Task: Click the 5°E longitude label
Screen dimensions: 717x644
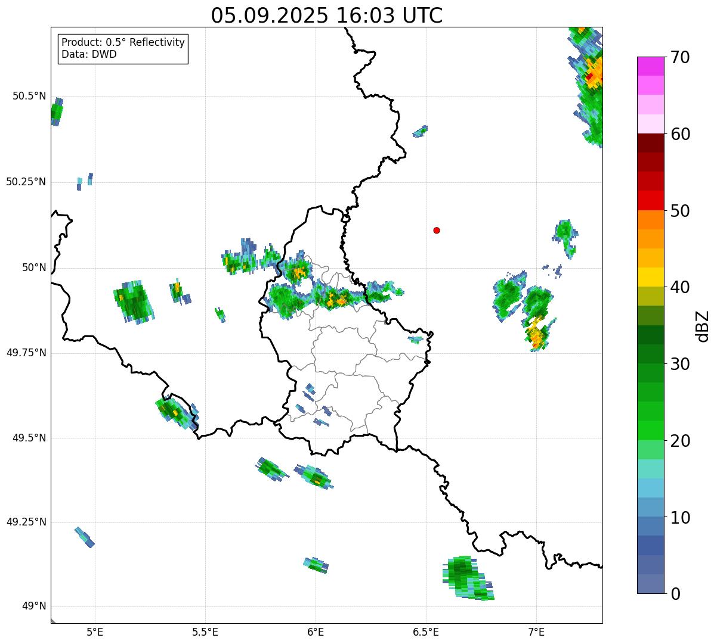Action: click(x=95, y=632)
